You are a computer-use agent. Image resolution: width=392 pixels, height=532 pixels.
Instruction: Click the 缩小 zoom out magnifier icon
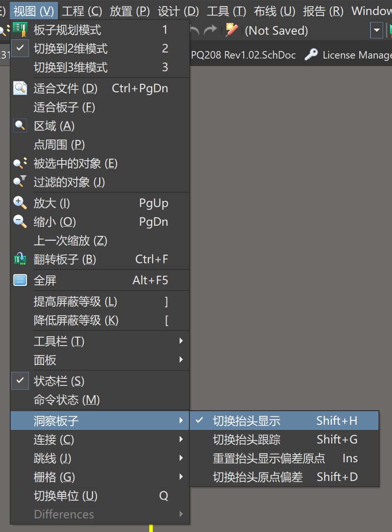[x=20, y=222]
